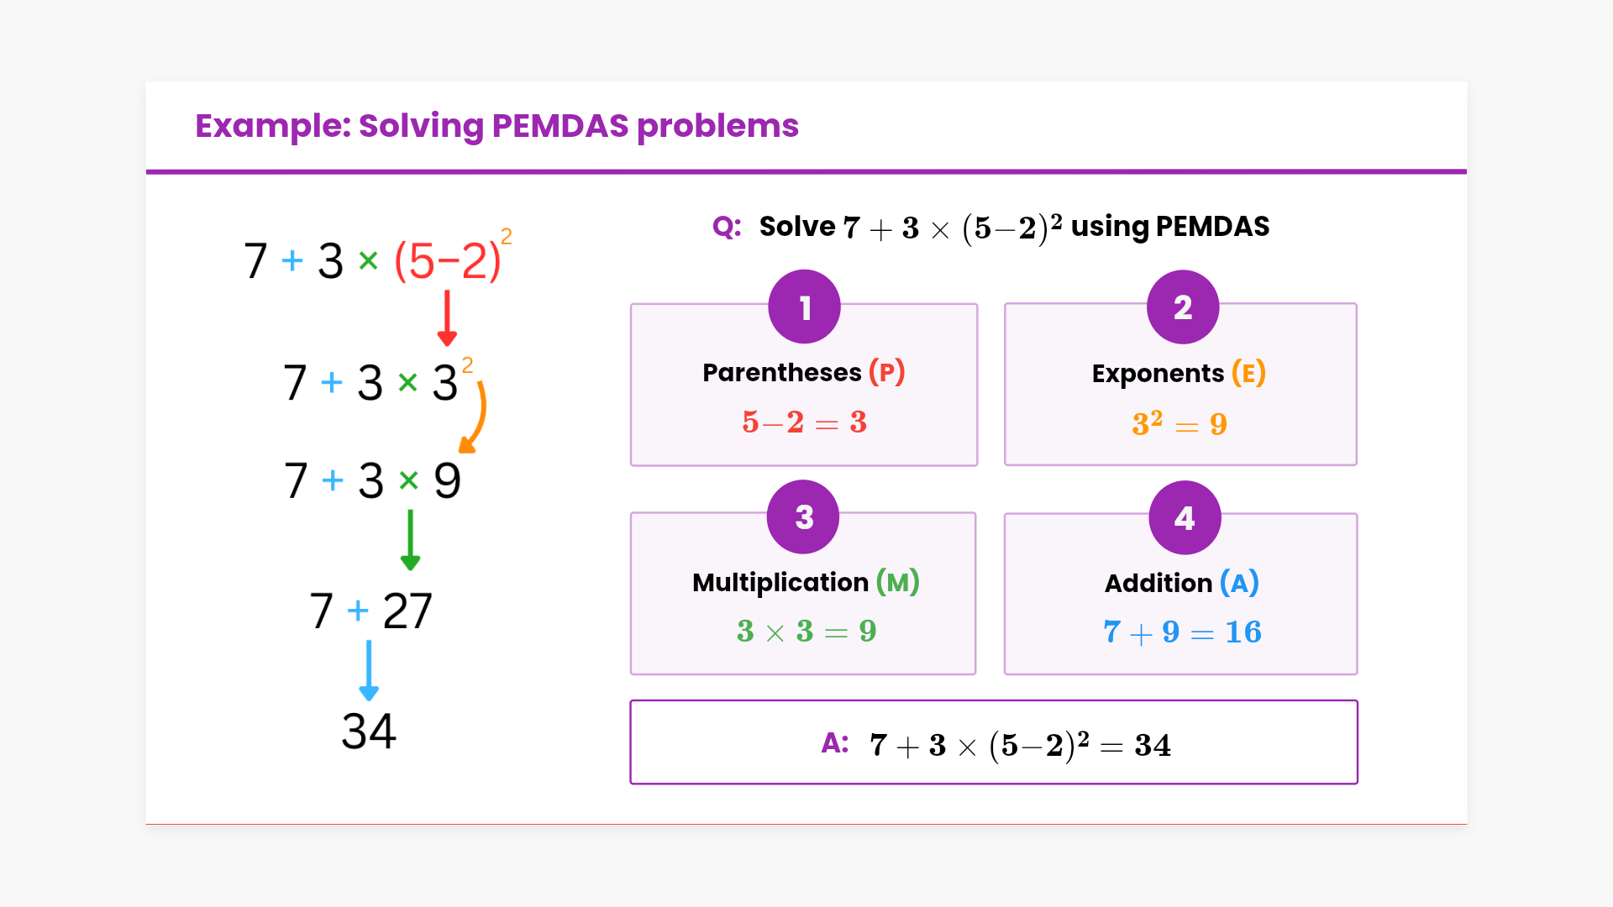
Task: Click the 'Addition (A)' heading
Action: click(1181, 583)
